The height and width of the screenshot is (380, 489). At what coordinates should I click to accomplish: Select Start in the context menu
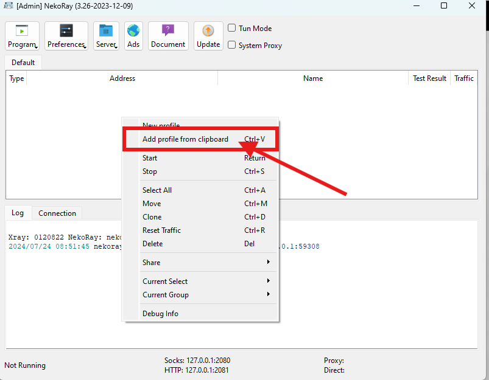[200, 158]
